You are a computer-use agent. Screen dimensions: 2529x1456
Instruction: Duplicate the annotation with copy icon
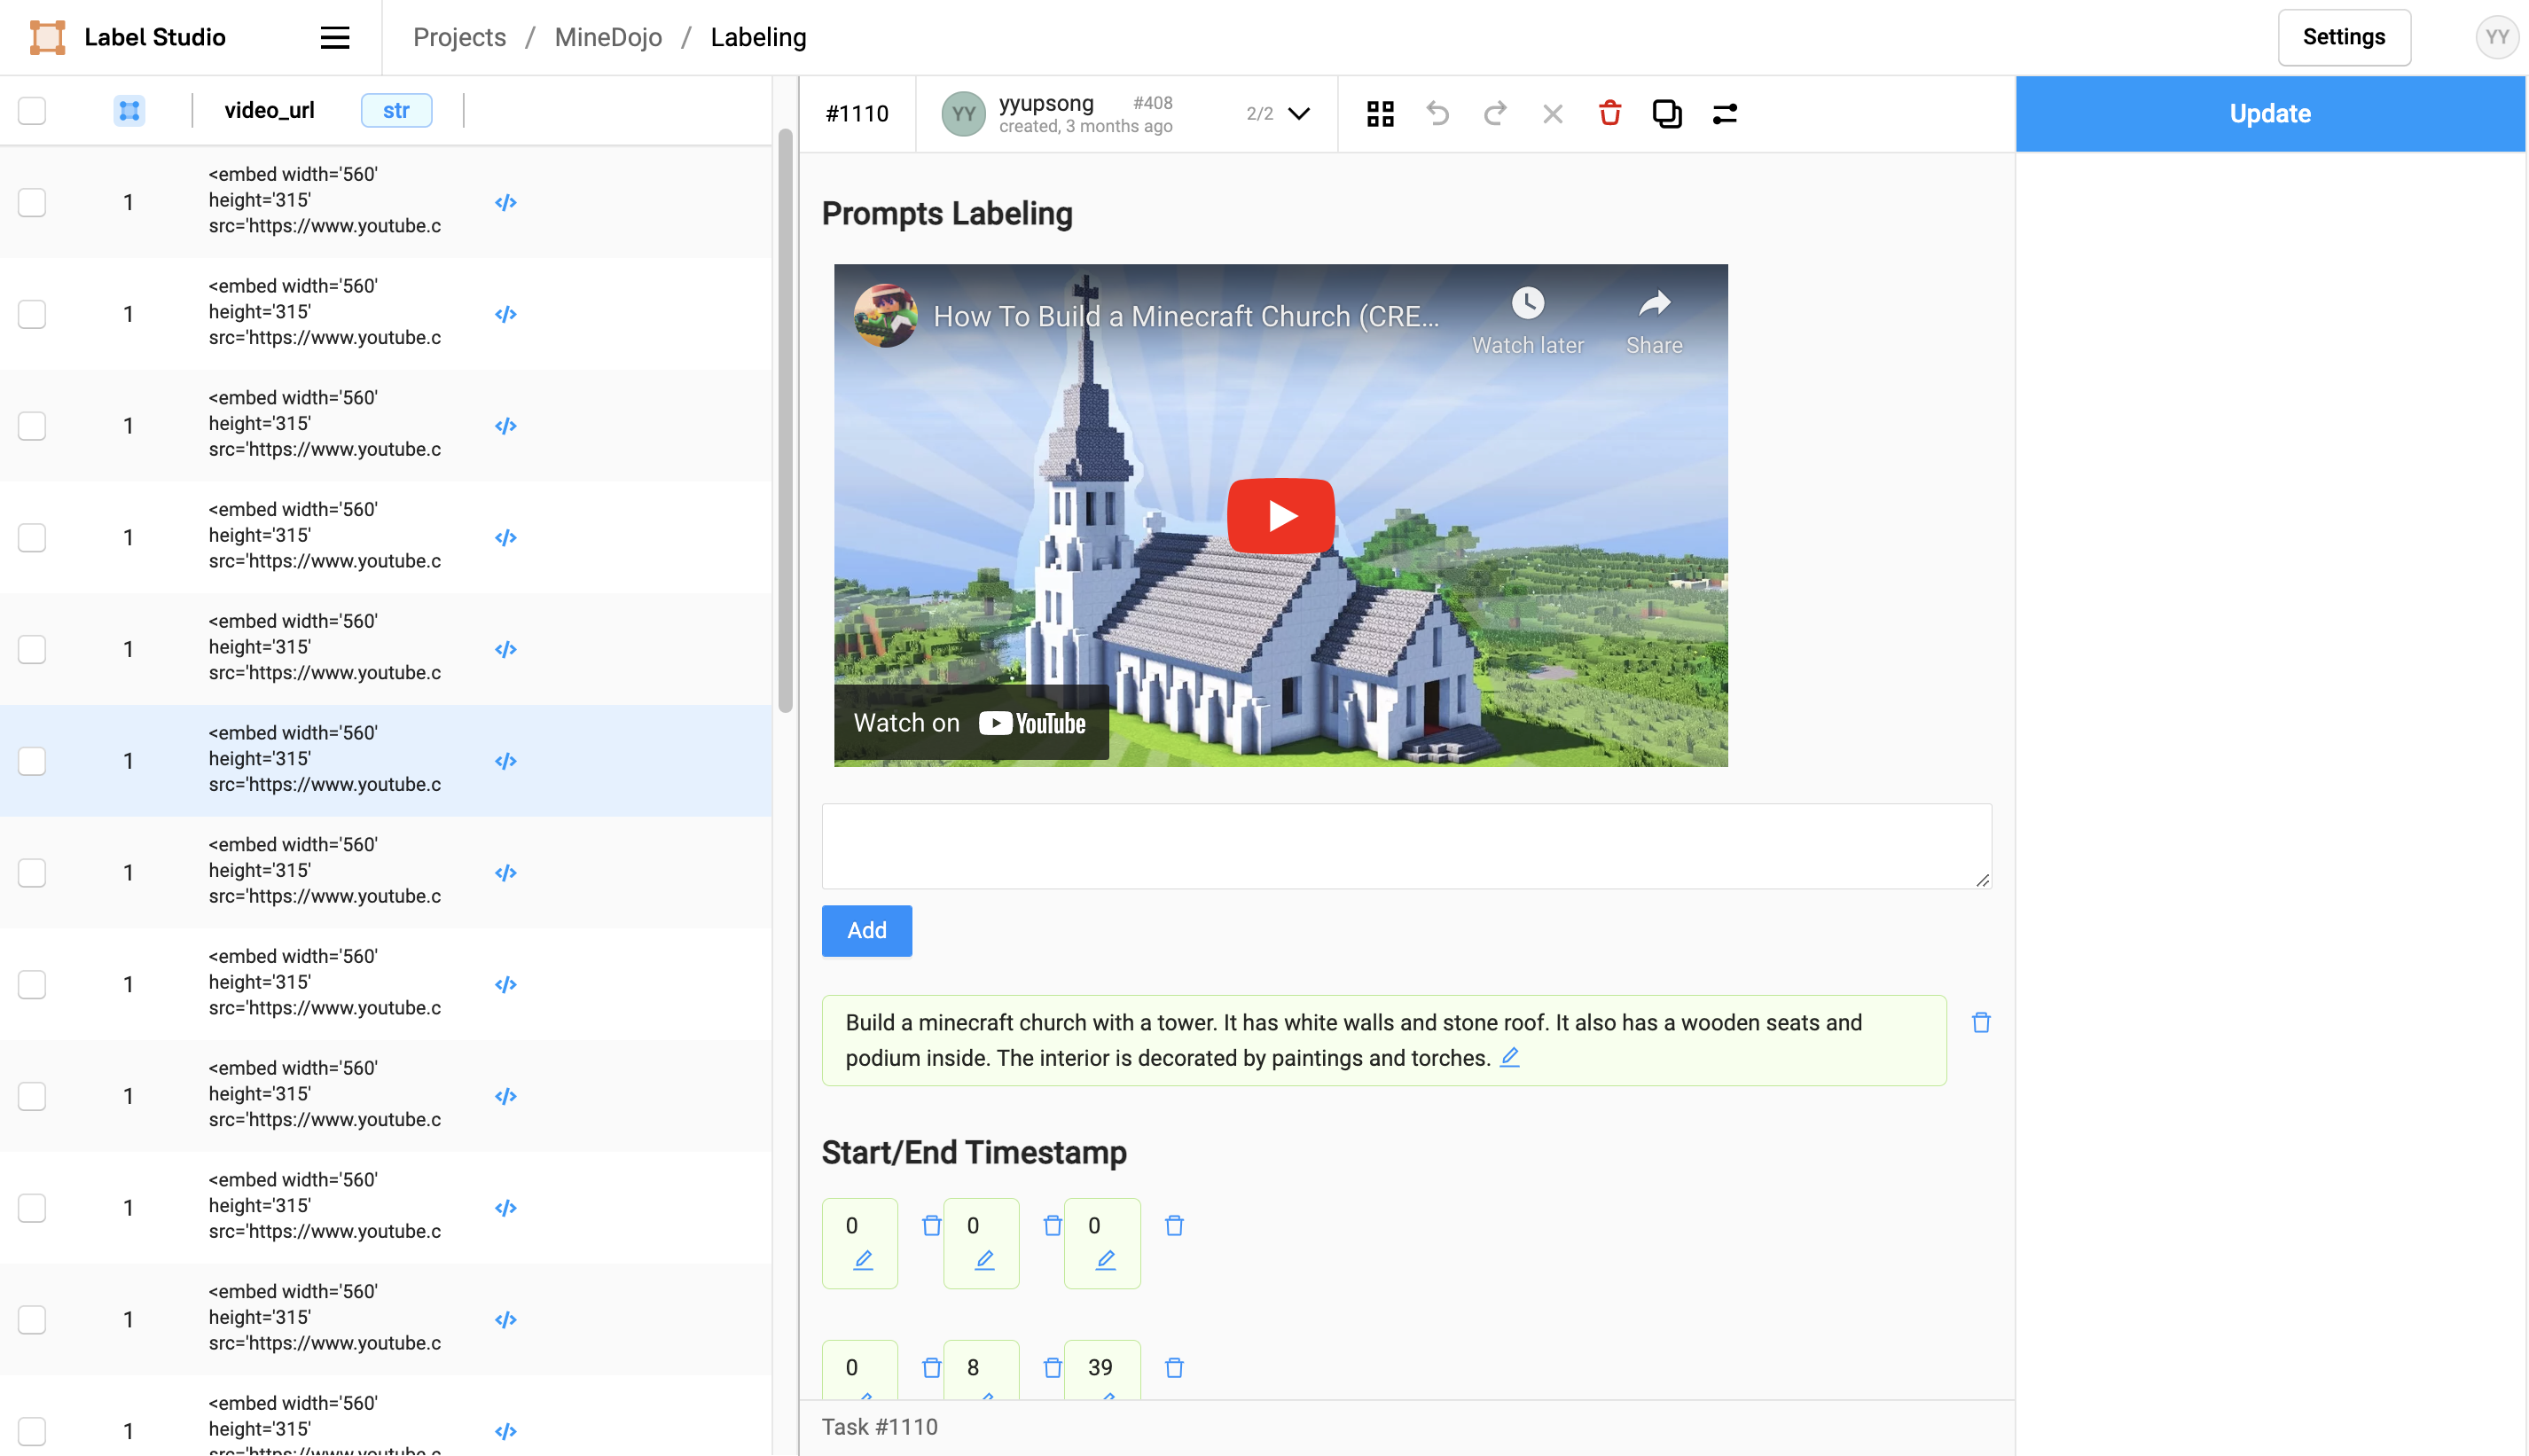(x=1667, y=113)
